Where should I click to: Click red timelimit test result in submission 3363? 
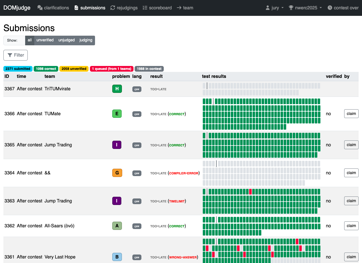pos(250,192)
